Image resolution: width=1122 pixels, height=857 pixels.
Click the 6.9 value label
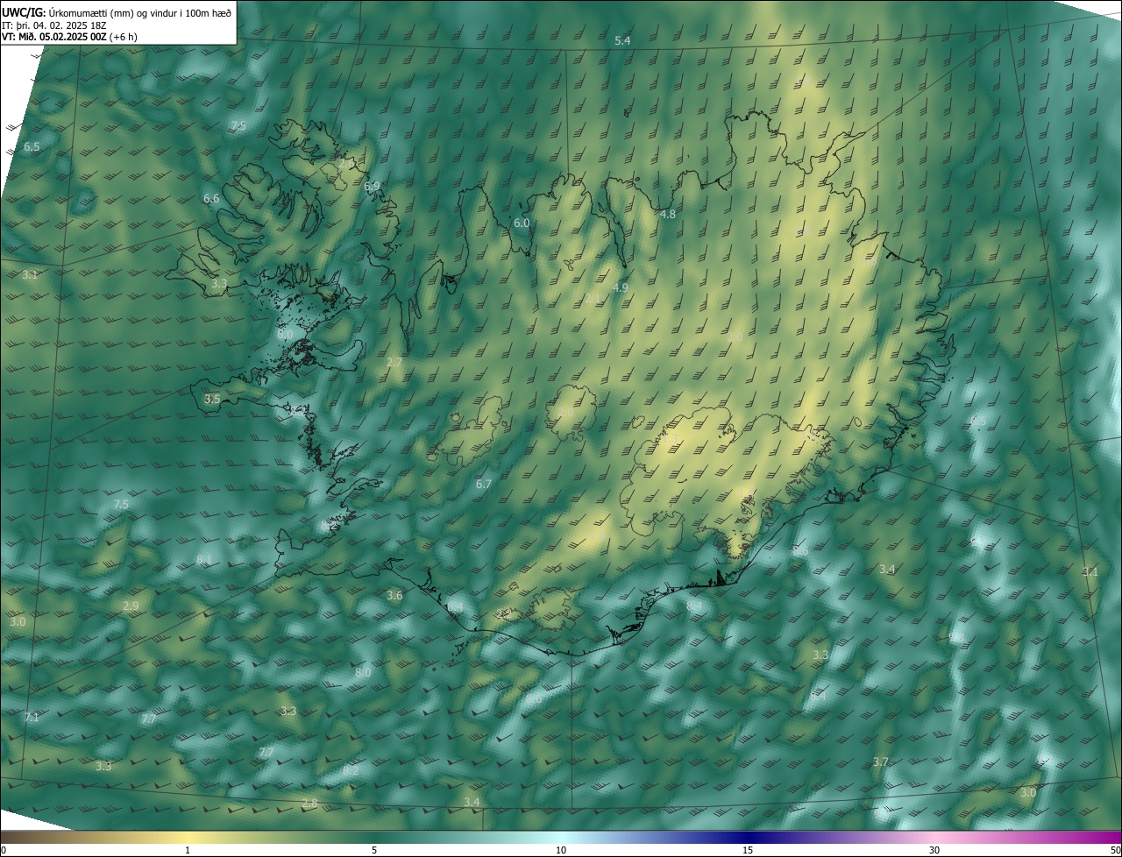click(372, 186)
